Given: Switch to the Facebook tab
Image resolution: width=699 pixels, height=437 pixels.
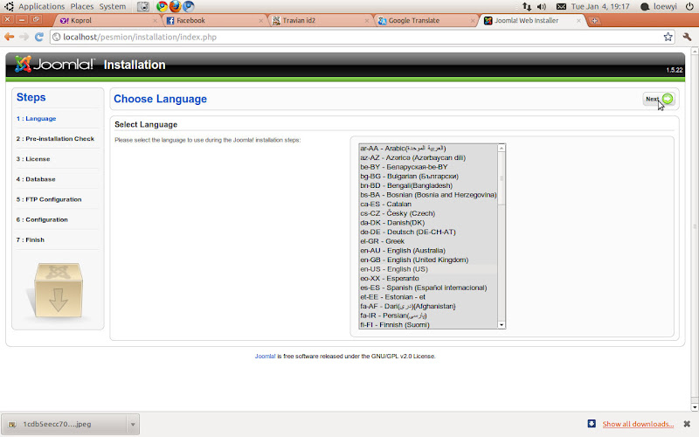Looking at the screenshot, I should point(213,20).
